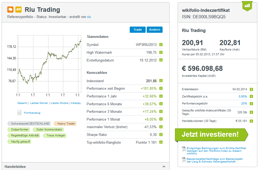Click the Kontoauszug table icon
The width and height of the screenshot is (260, 170).
[x=19, y=113]
